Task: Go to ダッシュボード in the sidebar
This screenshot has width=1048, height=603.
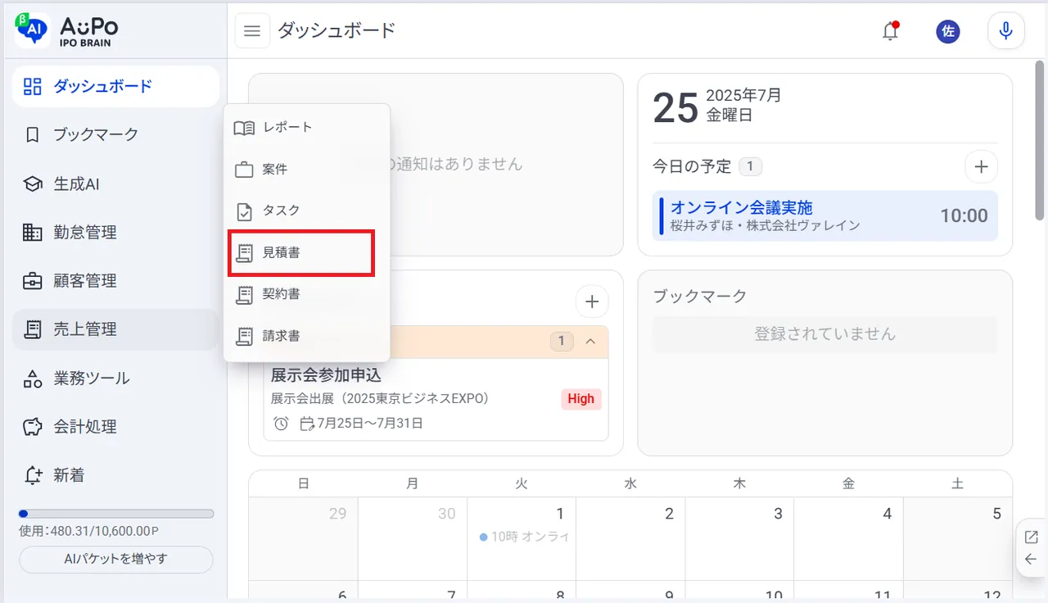Action: coord(115,86)
